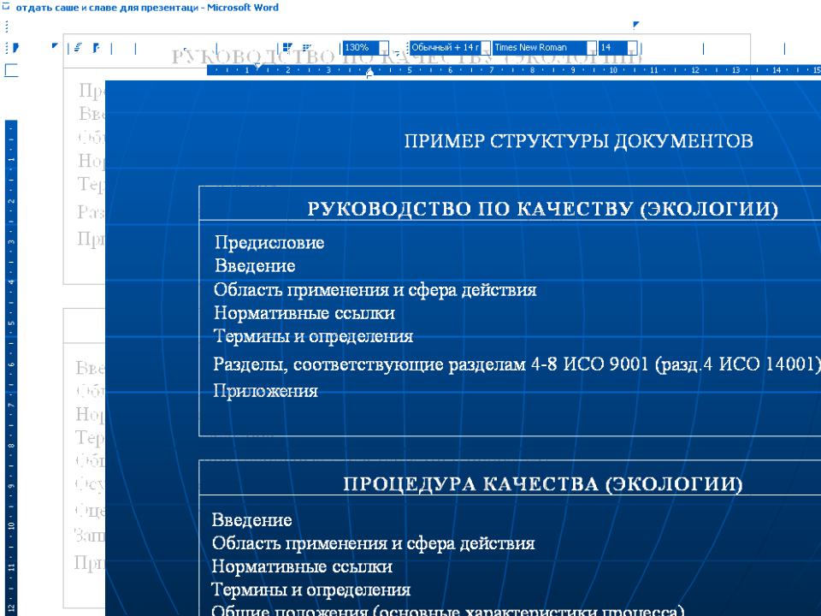The height and width of the screenshot is (616, 821).
Task: Click the Word document icon in title bar
Action: (x=6, y=7)
